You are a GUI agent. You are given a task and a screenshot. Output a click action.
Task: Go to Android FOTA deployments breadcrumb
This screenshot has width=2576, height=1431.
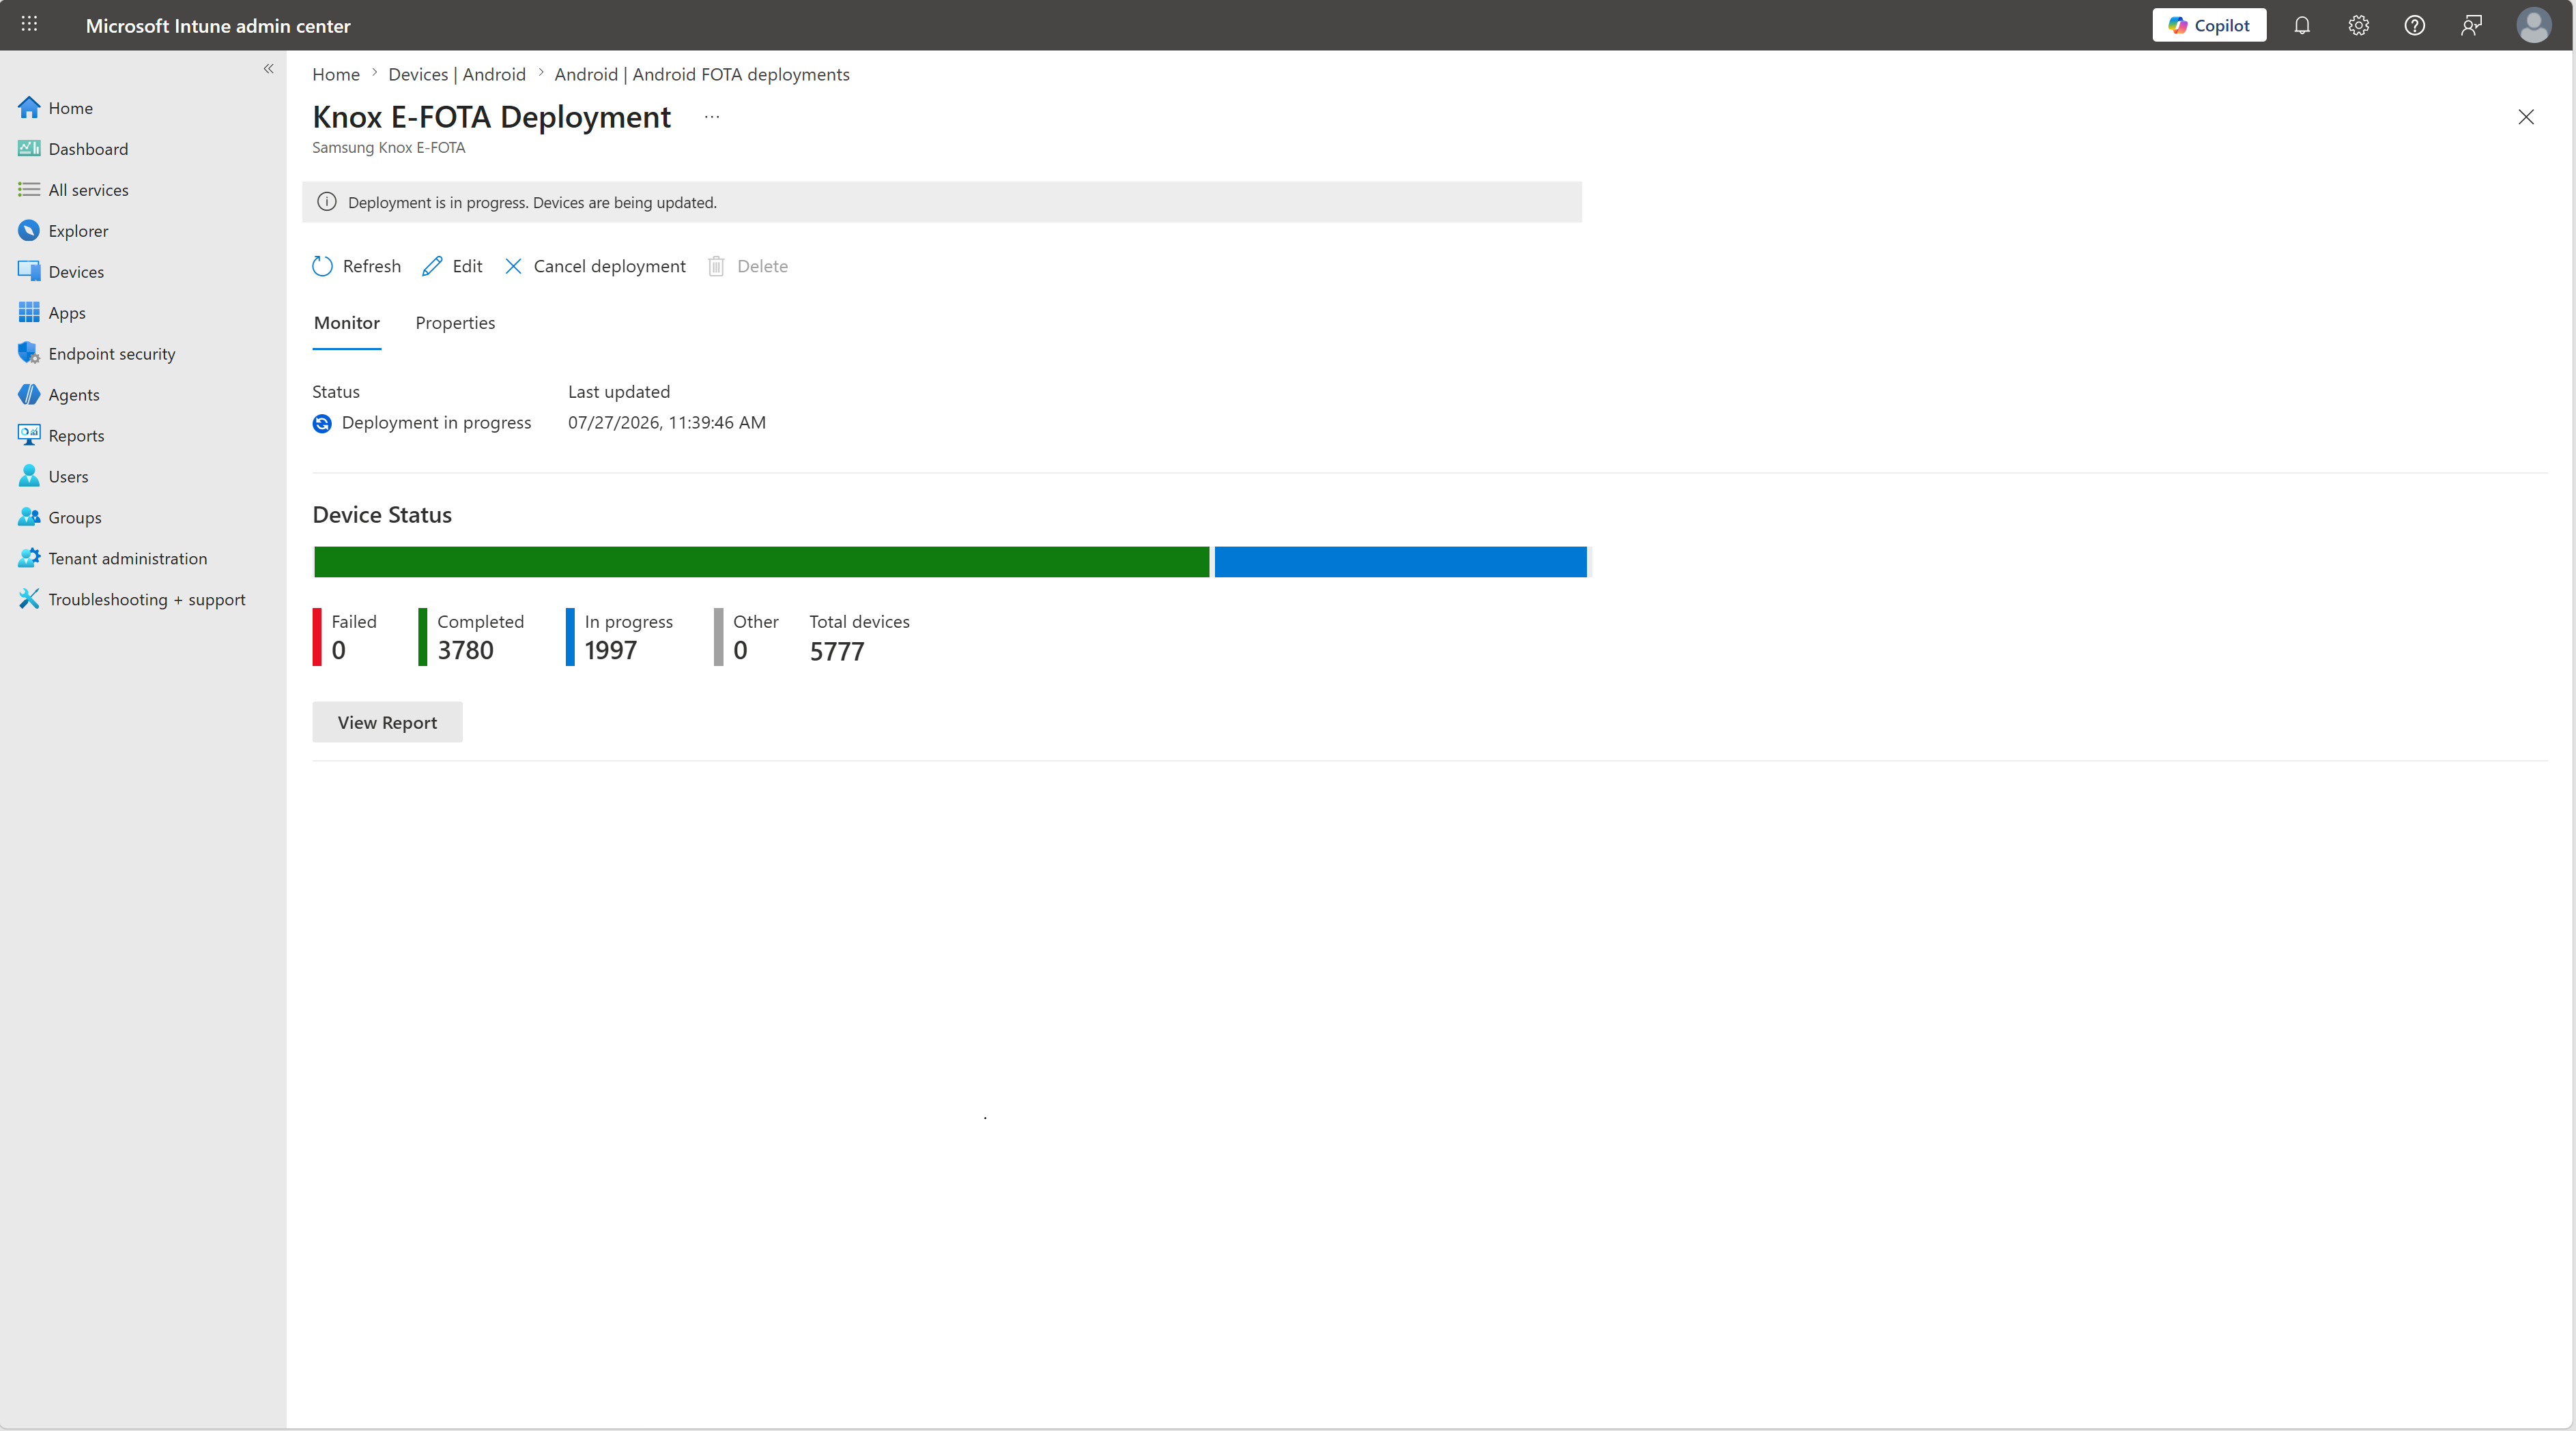702,74
